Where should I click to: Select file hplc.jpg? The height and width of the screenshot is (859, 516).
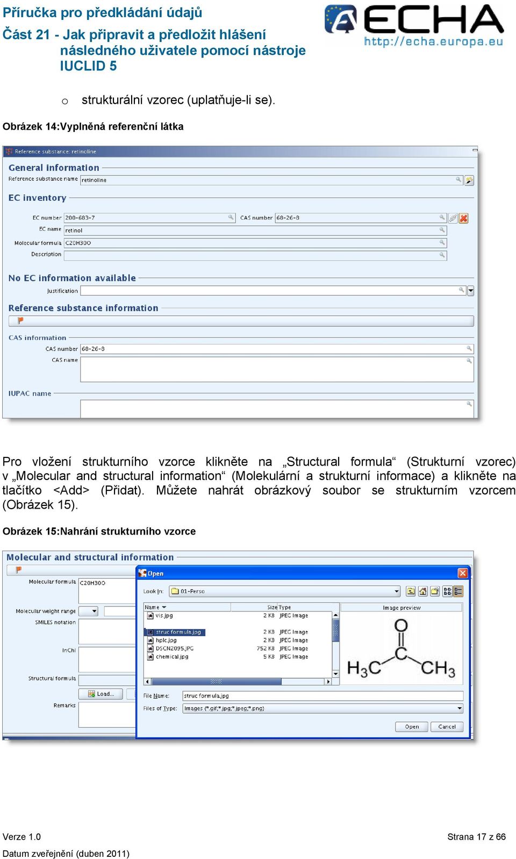coord(166,640)
